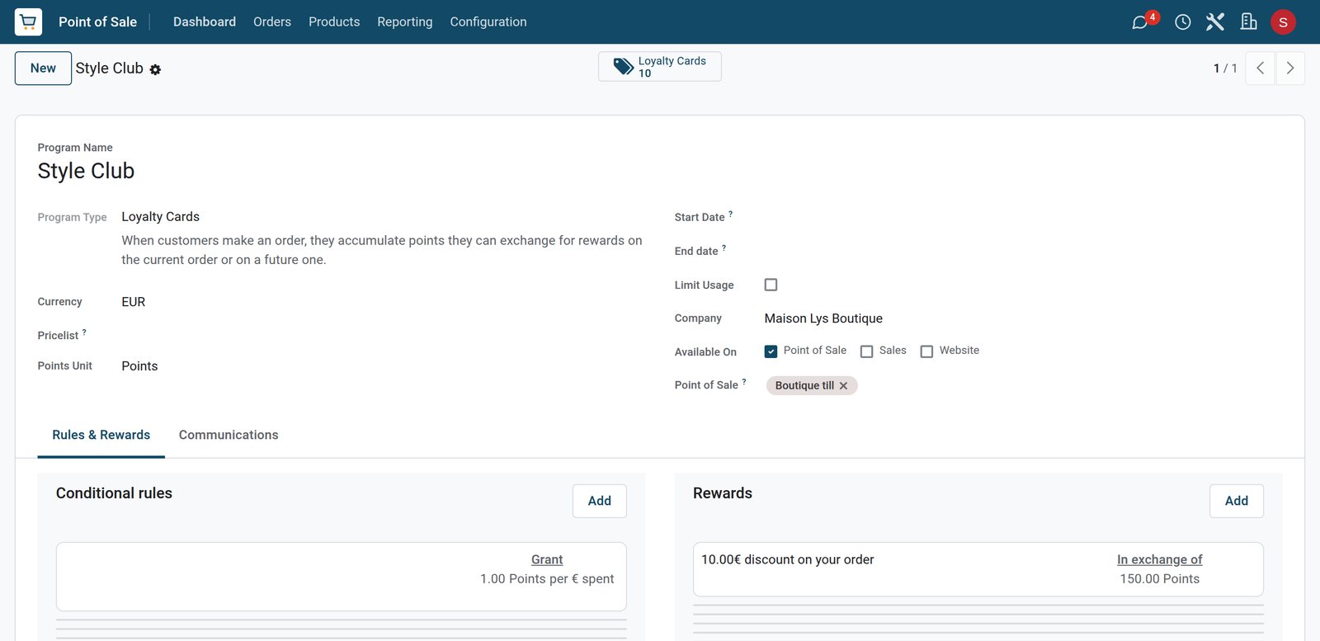Open the debug tools wrench icon
The width and height of the screenshot is (1320, 641).
pos(1215,22)
